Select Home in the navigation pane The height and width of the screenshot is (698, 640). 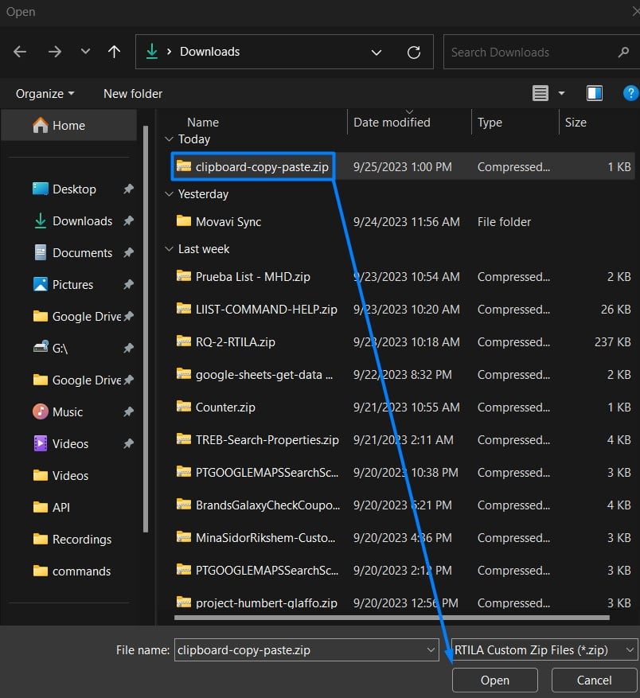tap(68, 126)
